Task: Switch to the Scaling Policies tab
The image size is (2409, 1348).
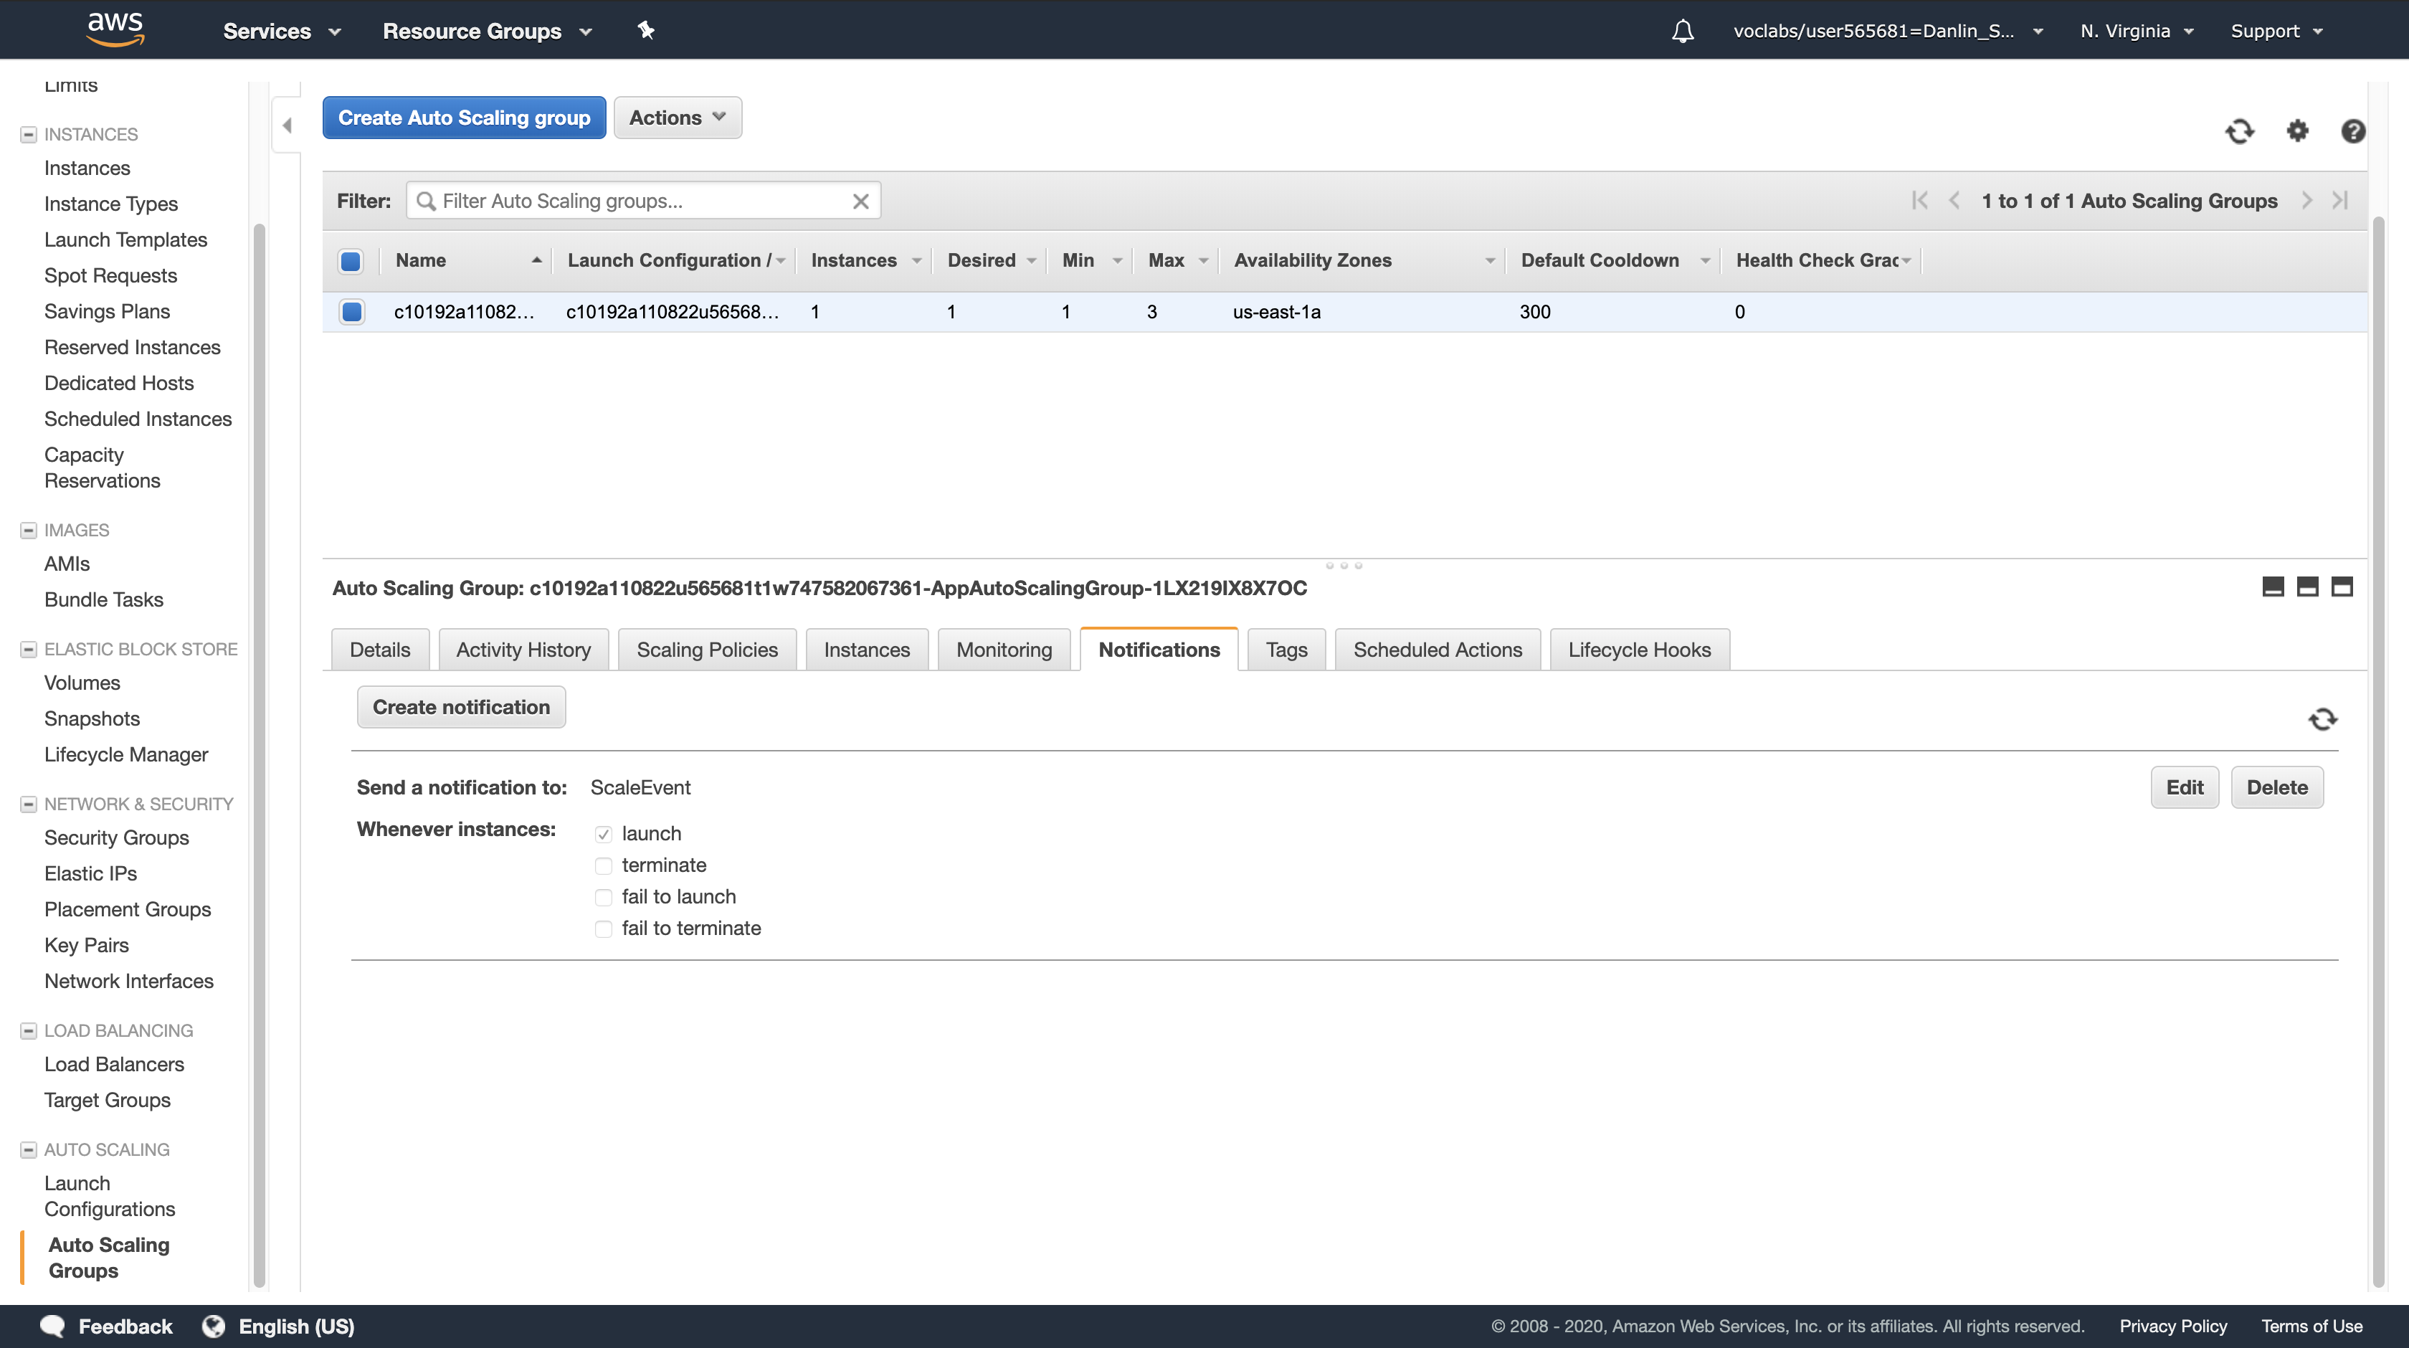Action: tap(706, 649)
